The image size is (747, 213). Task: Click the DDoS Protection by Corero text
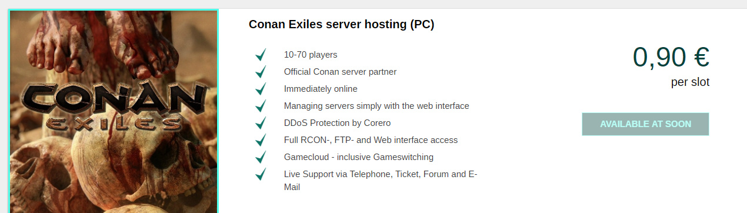pyautogui.click(x=337, y=123)
